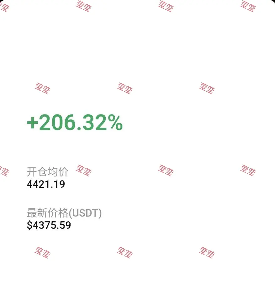Click the 莹莹 watermark beside 开仓均价 label

pyautogui.click(x=83, y=171)
